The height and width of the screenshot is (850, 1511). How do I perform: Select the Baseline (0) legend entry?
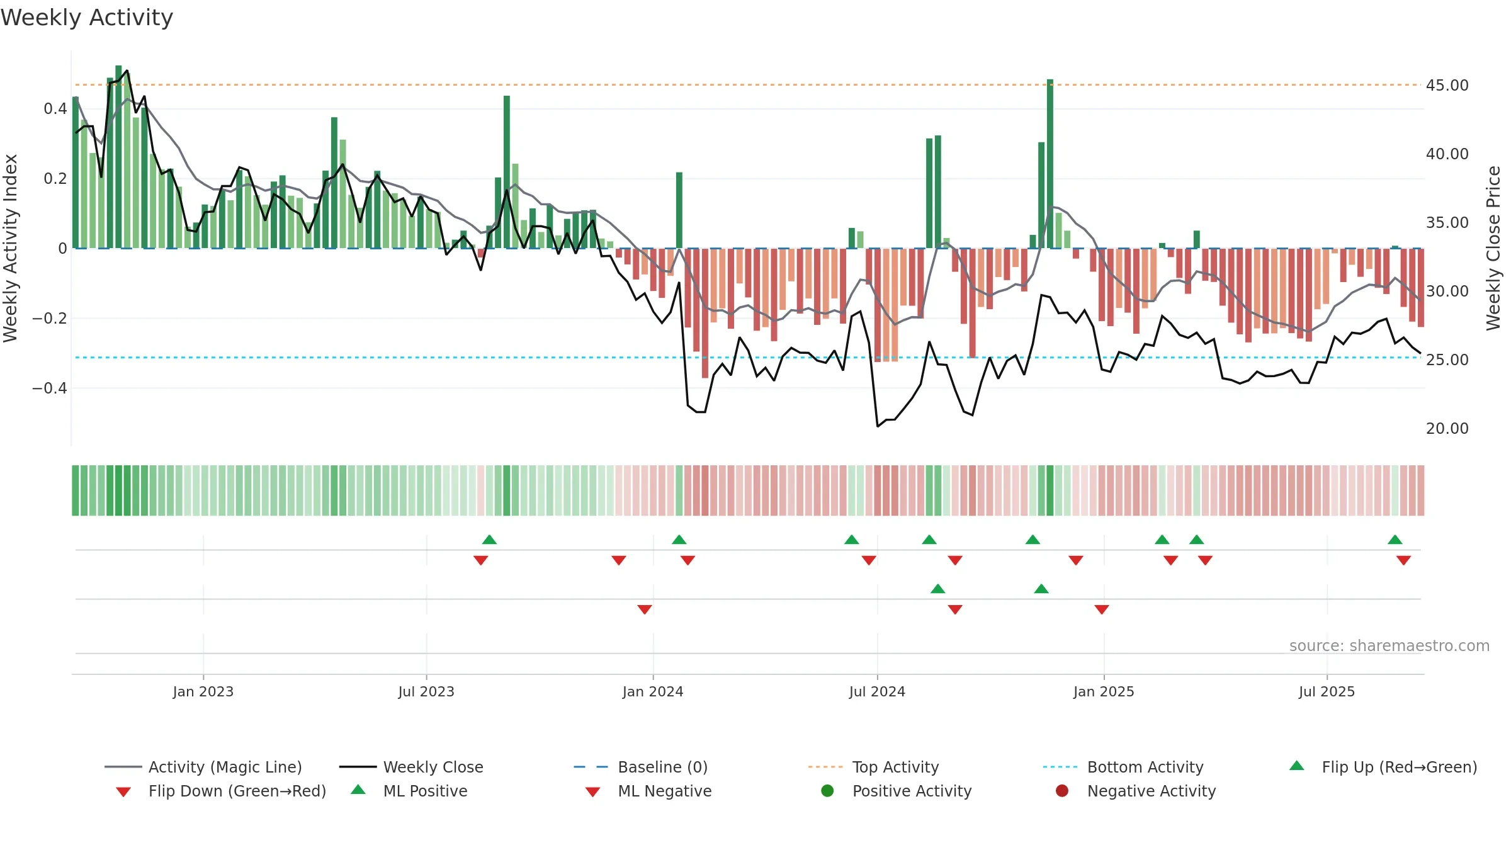(641, 767)
